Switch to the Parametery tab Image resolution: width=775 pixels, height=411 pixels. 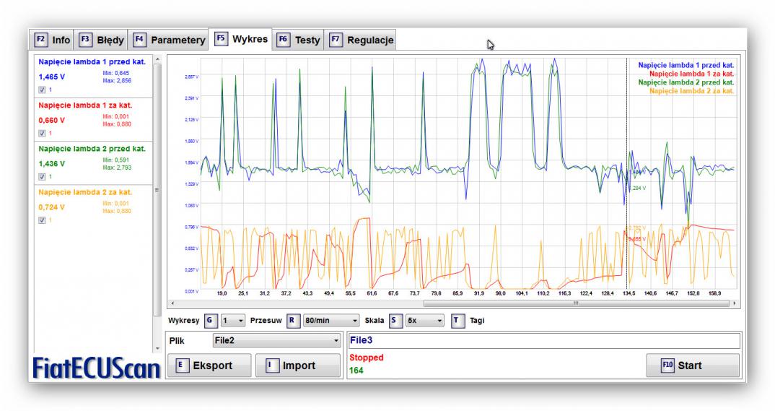click(x=170, y=40)
